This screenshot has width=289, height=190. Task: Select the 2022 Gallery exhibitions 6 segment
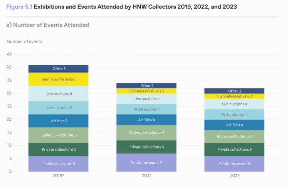click(x=146, y=133)
